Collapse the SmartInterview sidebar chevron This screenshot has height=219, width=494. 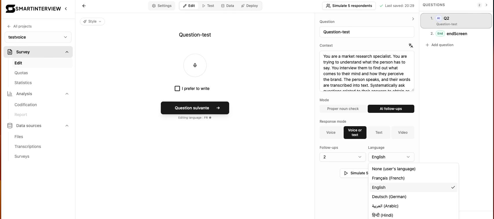pos(66,9)
